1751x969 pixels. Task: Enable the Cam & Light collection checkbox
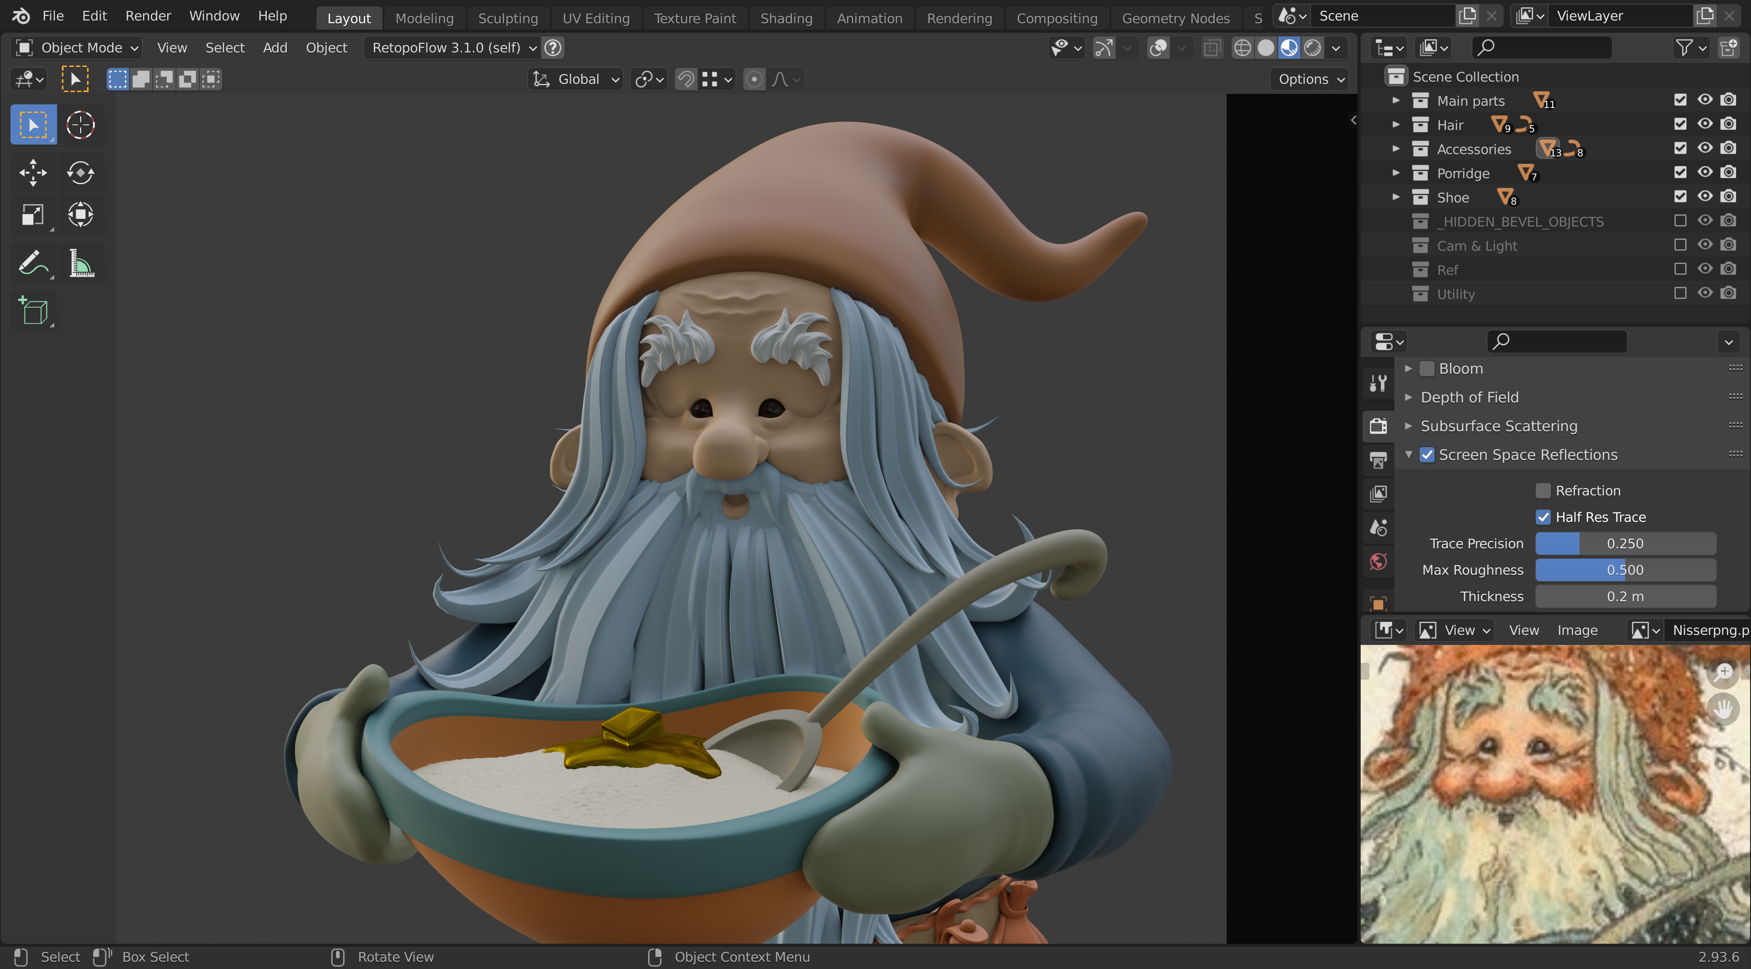(x=1679, y=245)
